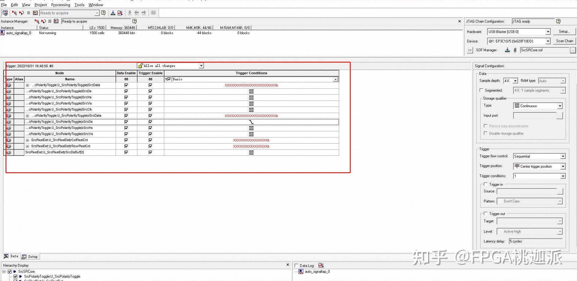Open the Hardware USB-Blaster dropdown
Image resolution: width=577 pixels, height=281 pixels.
(548, 32)
